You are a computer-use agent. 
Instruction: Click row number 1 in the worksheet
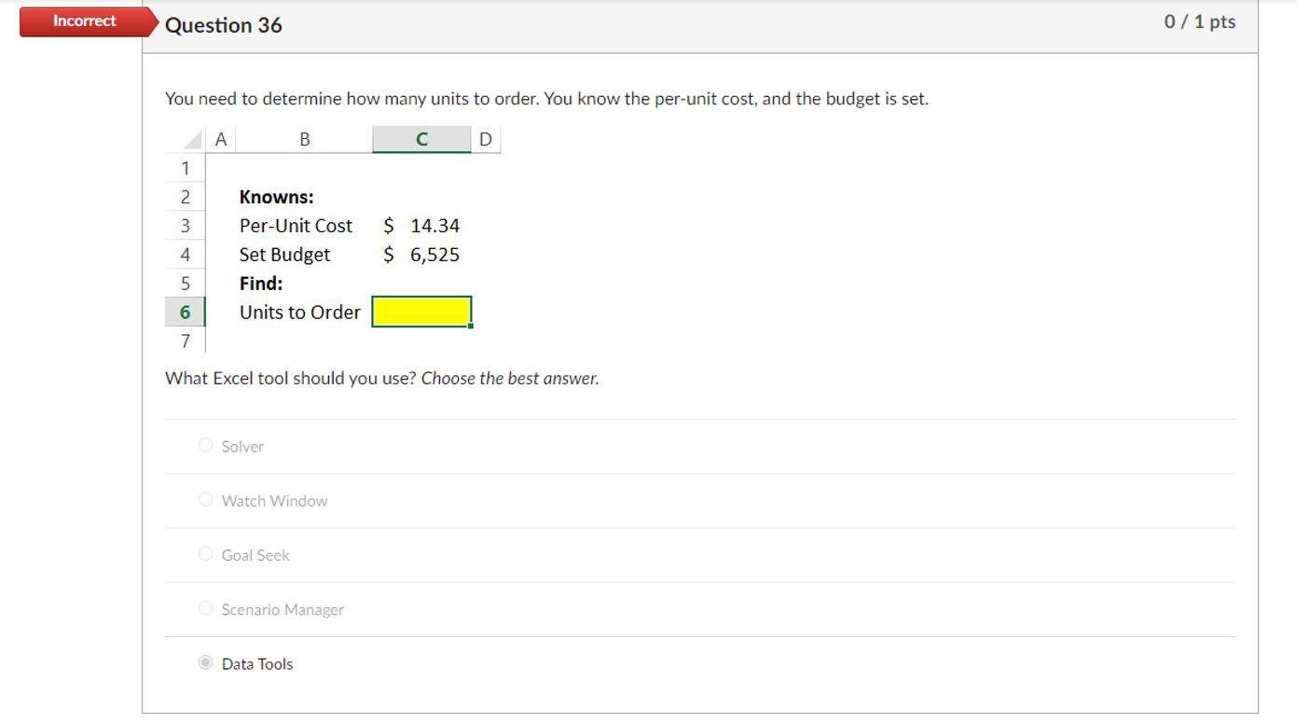(184, 168)
